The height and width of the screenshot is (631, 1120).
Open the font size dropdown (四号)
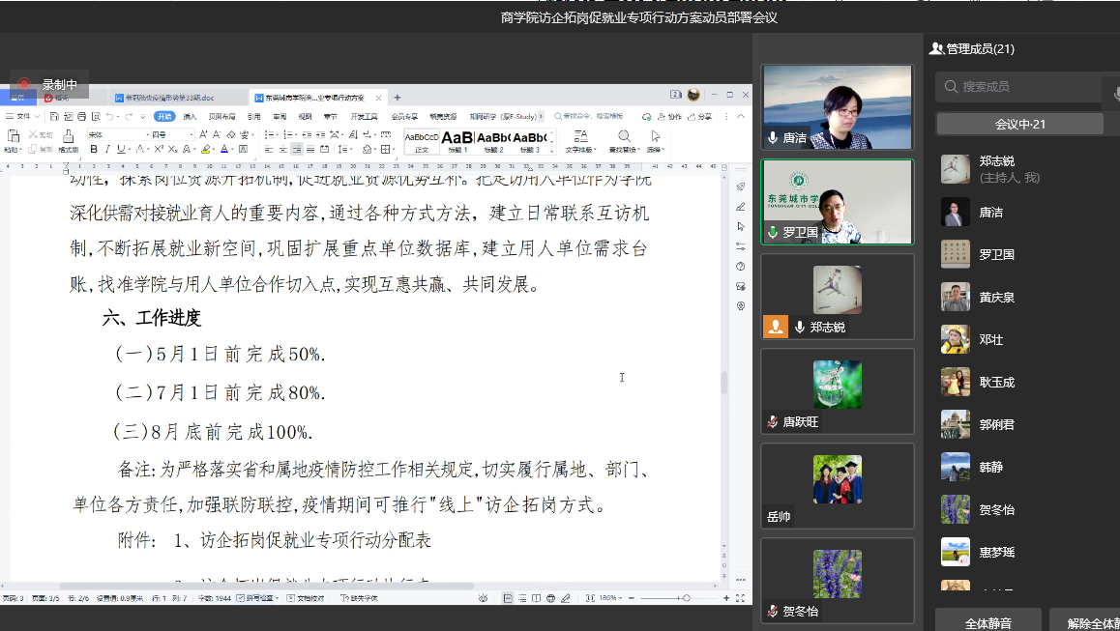[192, 134]
